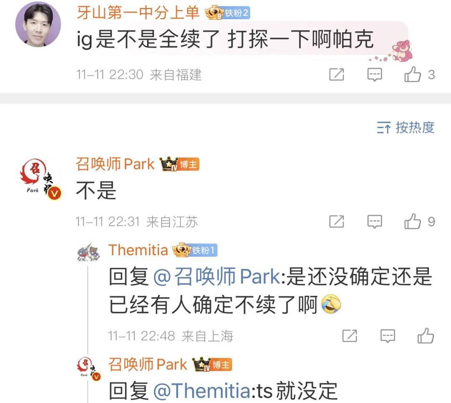The image size is (451, 403).
Task: Change sort order via 按热度
Action: [405, 127]
